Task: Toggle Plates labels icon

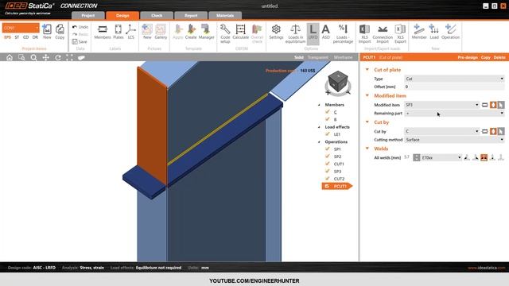Action: [119, 32]
